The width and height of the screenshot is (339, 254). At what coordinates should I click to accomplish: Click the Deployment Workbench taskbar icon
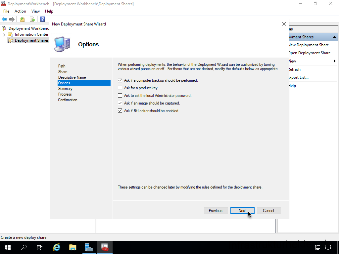(105, 247)
